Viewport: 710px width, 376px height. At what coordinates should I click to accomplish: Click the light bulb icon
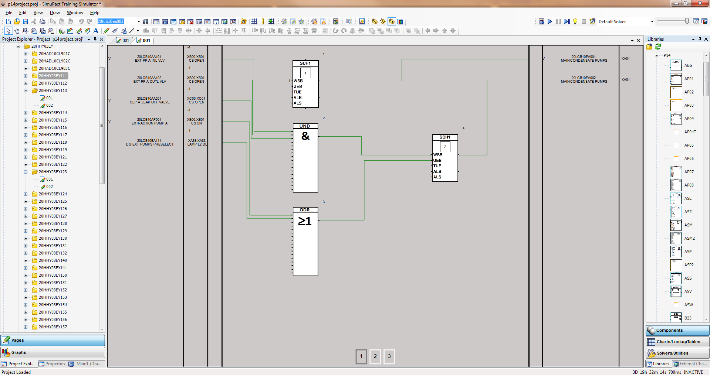575,22
